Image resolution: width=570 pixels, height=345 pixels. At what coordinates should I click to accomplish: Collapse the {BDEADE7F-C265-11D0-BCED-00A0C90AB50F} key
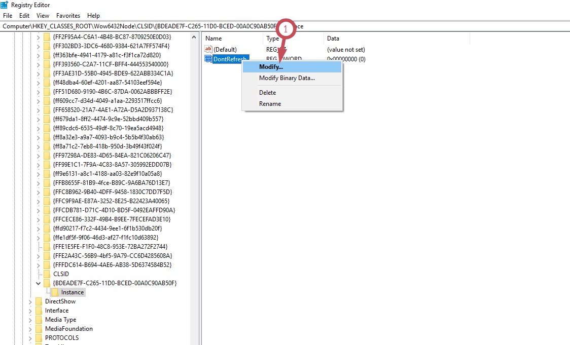tap(39, 283)
